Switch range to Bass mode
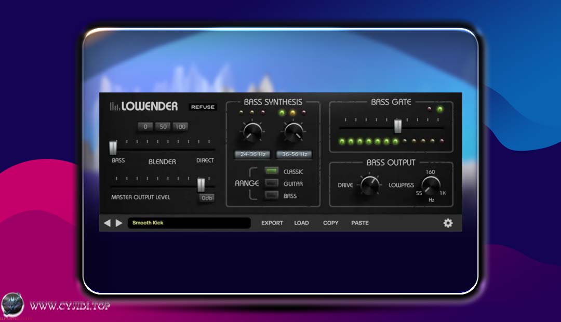Screen dimensions: 561x322 coord(272,195)
